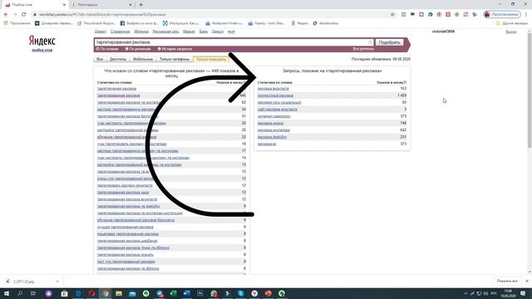
Task: Open the Маркет link in top menu
Action: (x=189, y=32)
